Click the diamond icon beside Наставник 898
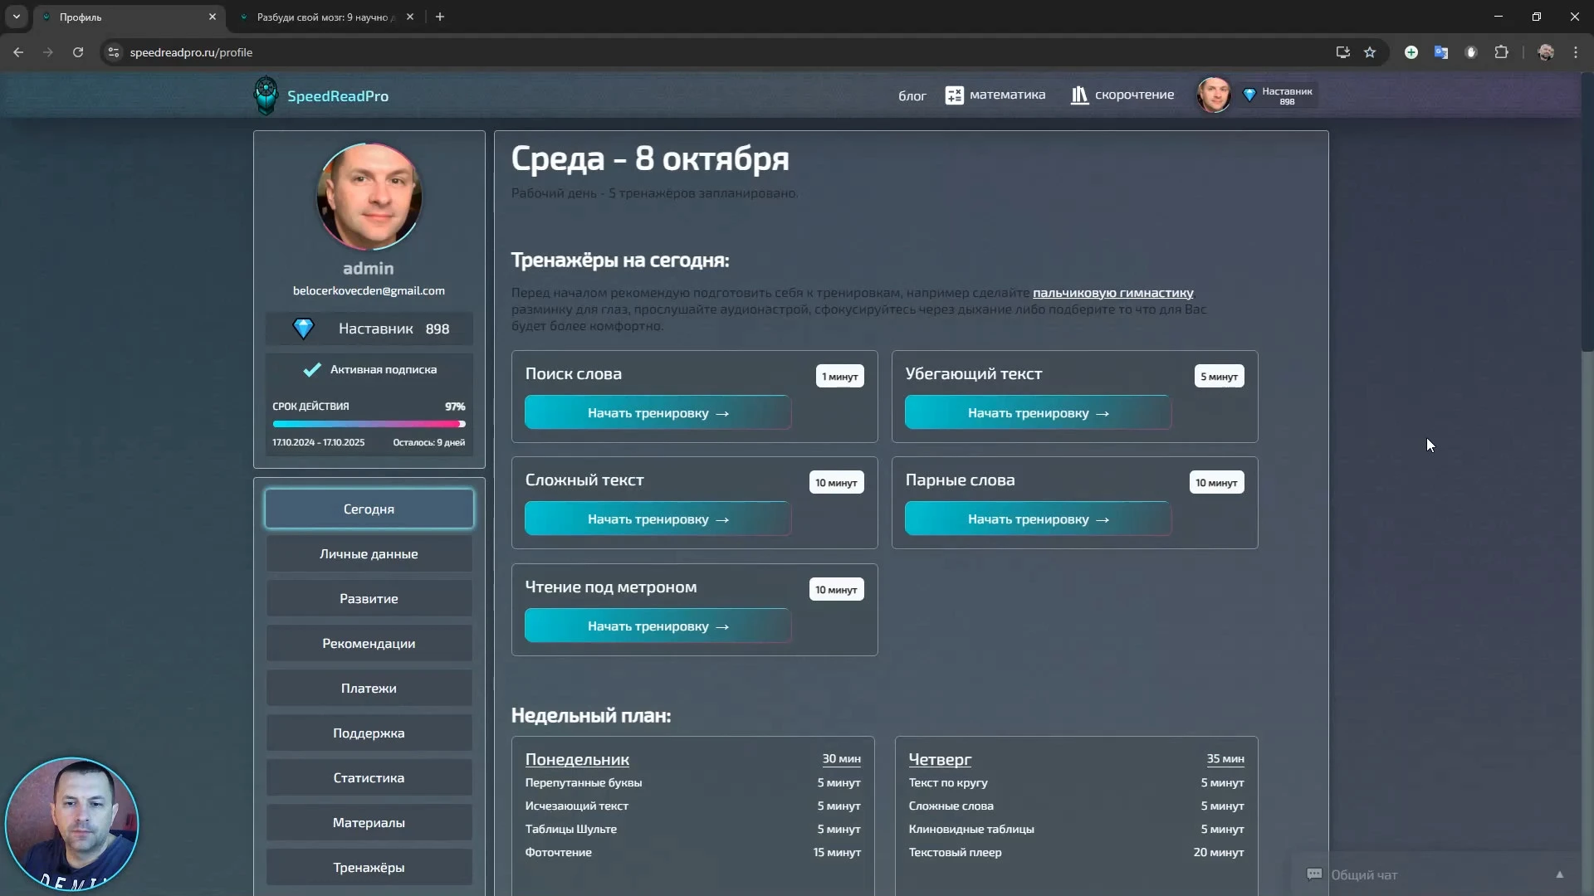Screen dimensions: 1594x896 (x=304, y=329)
